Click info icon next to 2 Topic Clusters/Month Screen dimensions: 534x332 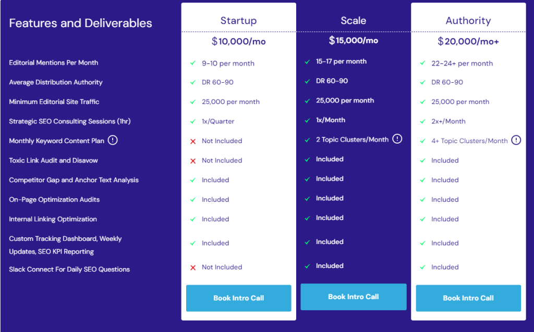click(397, 139)
